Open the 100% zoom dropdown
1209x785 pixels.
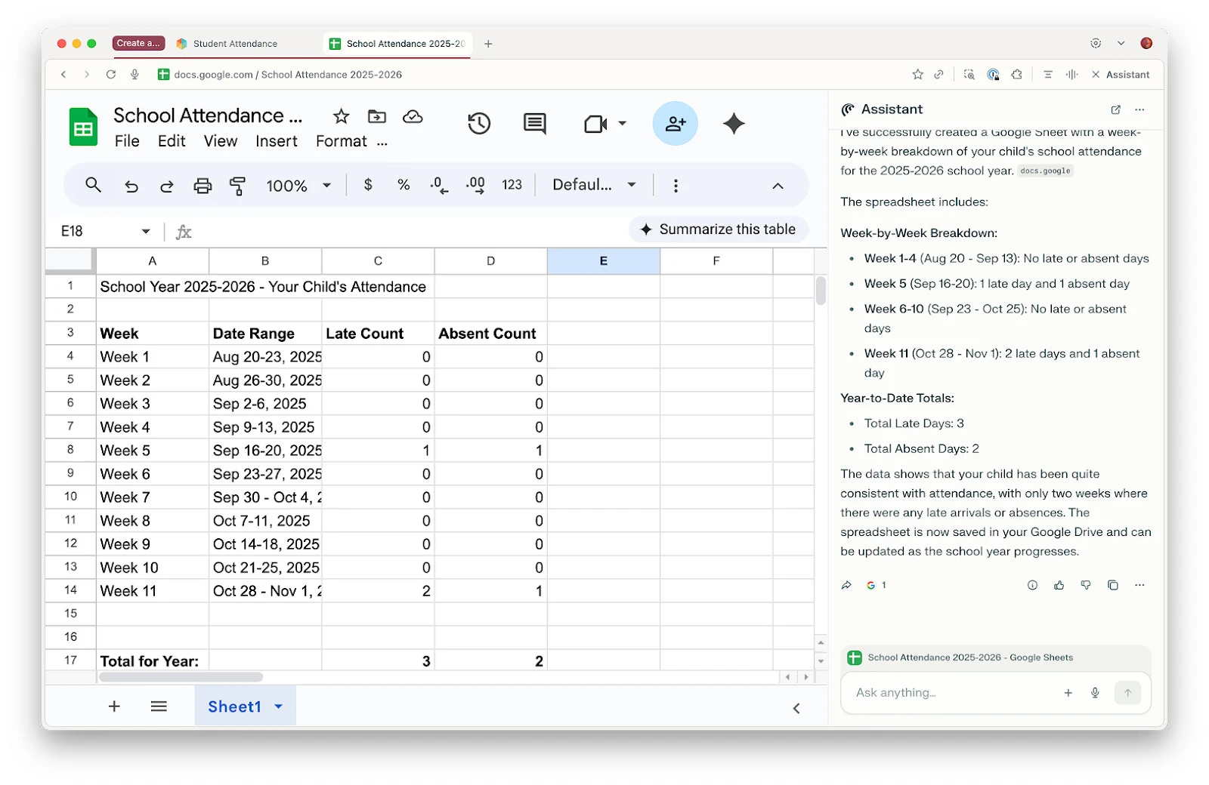click(298, 186)
